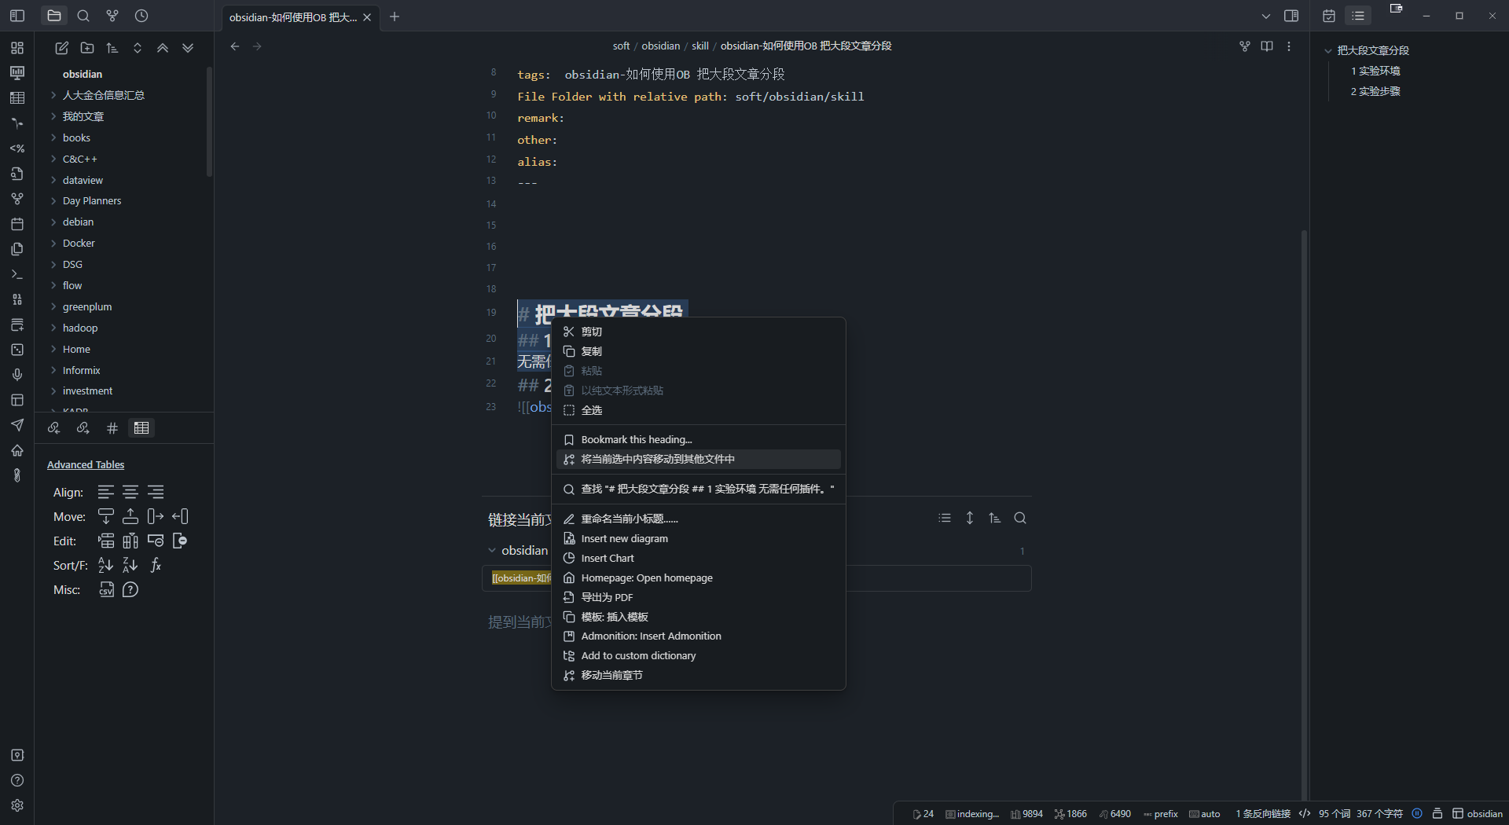Export table as CSV icon

tap(106, 589)
